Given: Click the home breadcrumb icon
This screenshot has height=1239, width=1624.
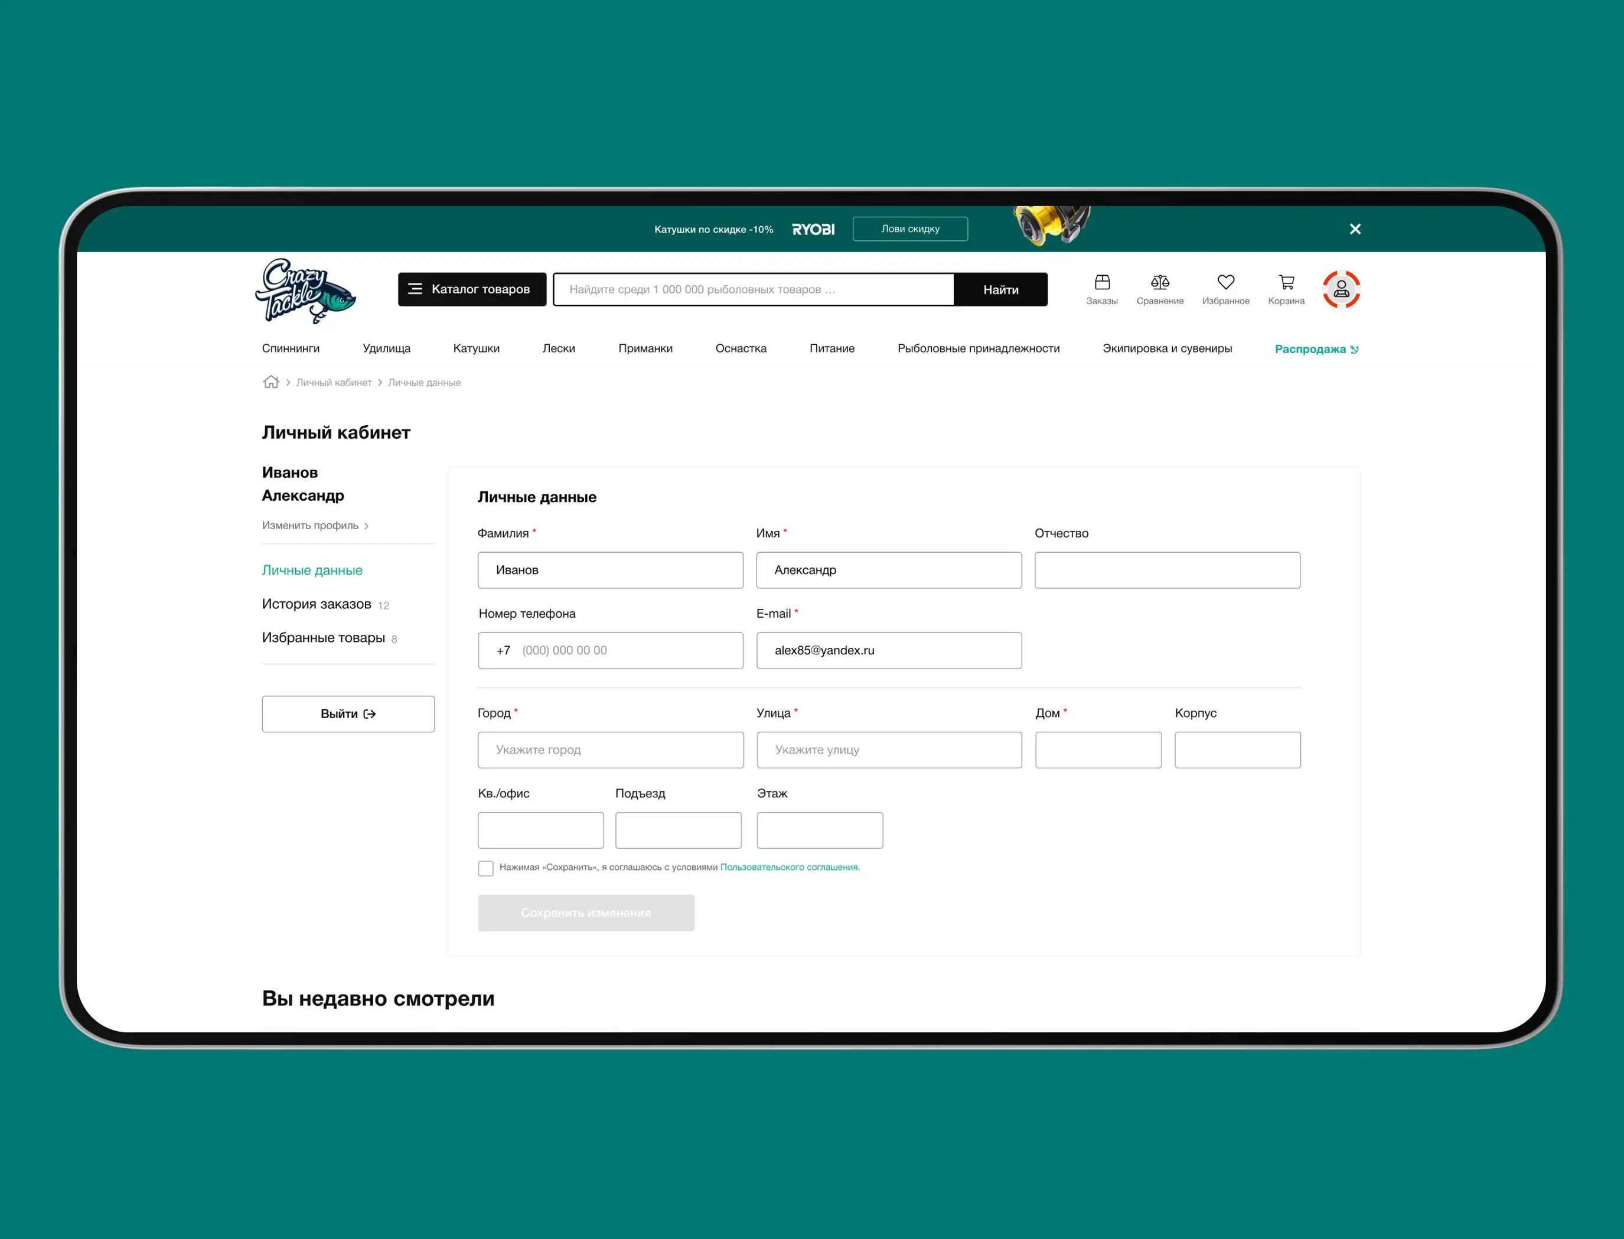Looking at the screenshot, I should coord(272,382).
